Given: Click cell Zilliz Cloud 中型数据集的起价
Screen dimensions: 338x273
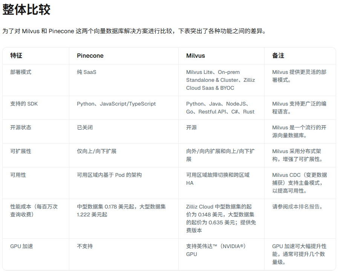Looking at the screenshot, I should [221, 218].
